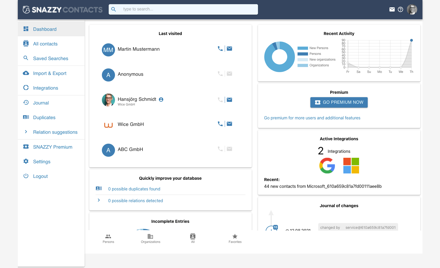440x268 pixels.
Task: Toggle Organizations legend color swatch
Action: click(x=303, y=65)
